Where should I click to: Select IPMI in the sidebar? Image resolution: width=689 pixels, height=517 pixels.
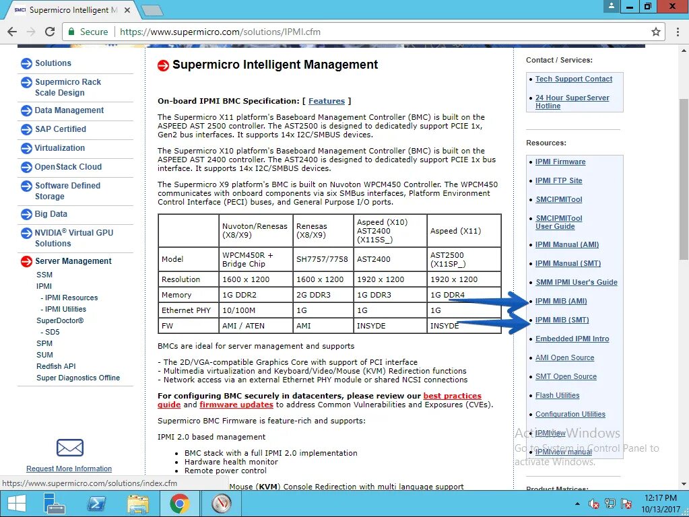tap(44, 286)
